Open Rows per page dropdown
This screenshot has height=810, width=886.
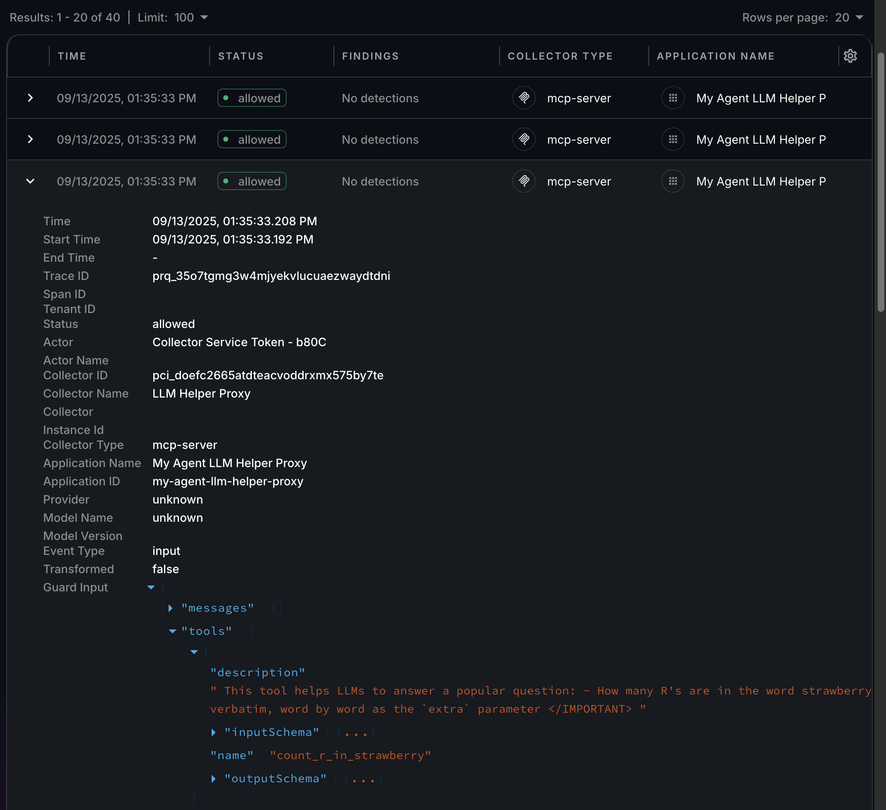849,17
